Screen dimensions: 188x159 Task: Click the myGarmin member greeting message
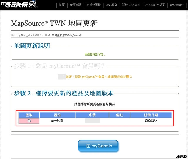pos(98,77)
